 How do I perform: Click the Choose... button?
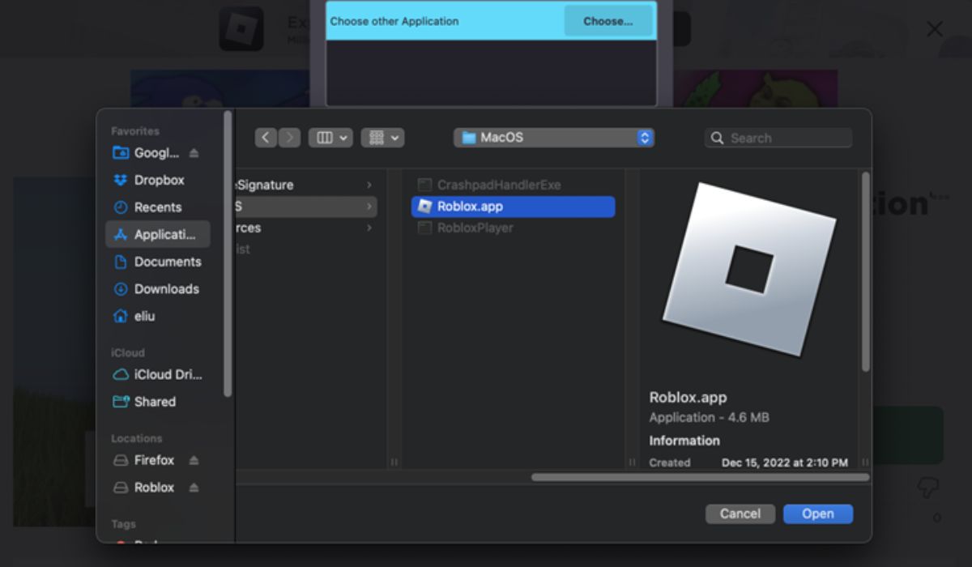[608, 21]
